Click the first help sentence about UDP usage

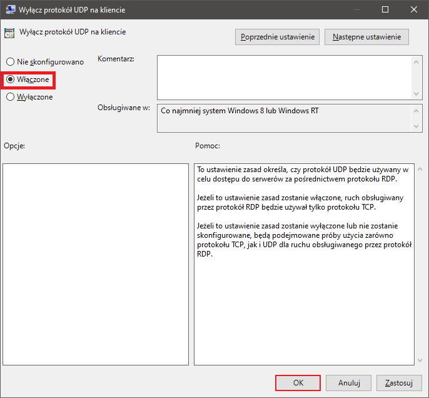pos(303,175)
